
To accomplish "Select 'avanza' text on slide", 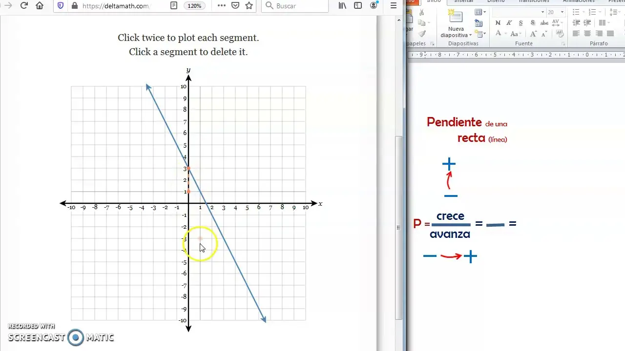I will [450, 234].
